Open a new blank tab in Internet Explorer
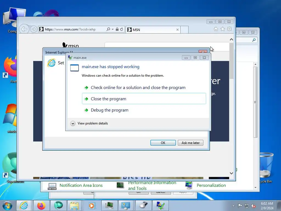 pyautogui.click(x=184, y=30)
